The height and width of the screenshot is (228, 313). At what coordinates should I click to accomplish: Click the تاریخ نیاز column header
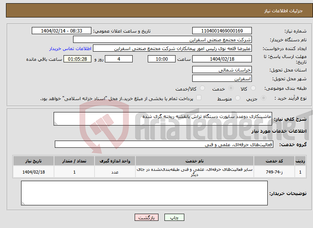coord(33,161)
